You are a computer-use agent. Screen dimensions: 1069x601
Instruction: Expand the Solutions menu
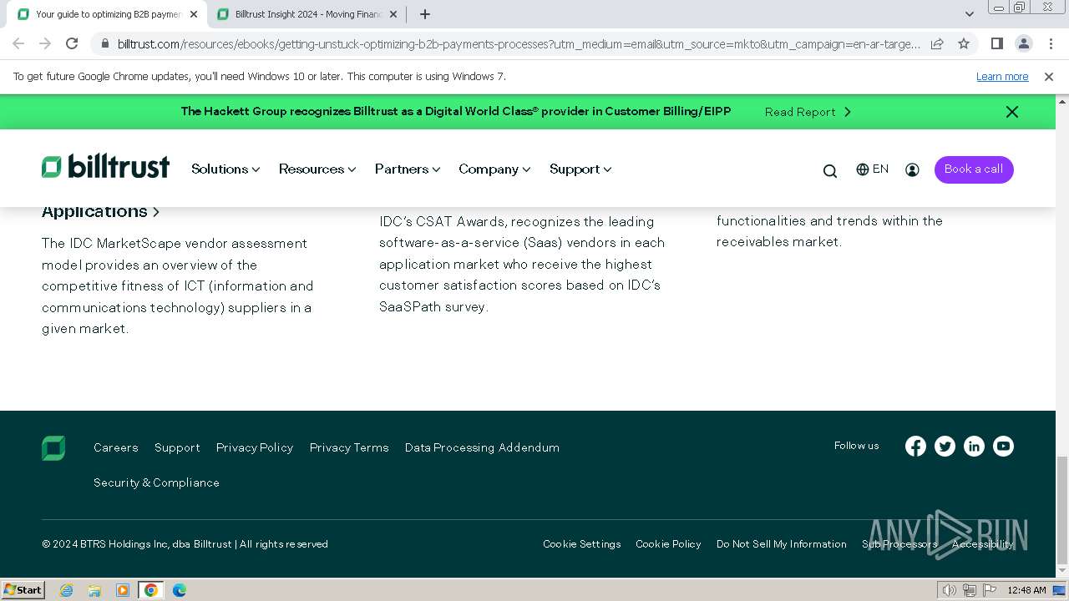225,169
